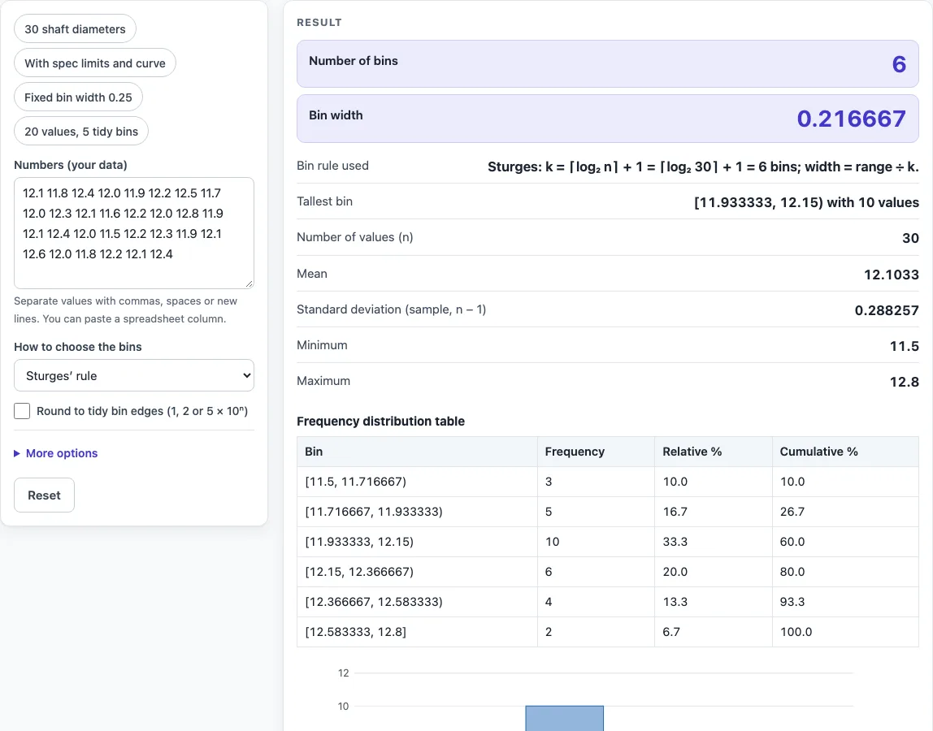Viewport: 933px width, 731px height.
Task: Select the Bin width value 0.216667
Action: (x=852, y=119)
